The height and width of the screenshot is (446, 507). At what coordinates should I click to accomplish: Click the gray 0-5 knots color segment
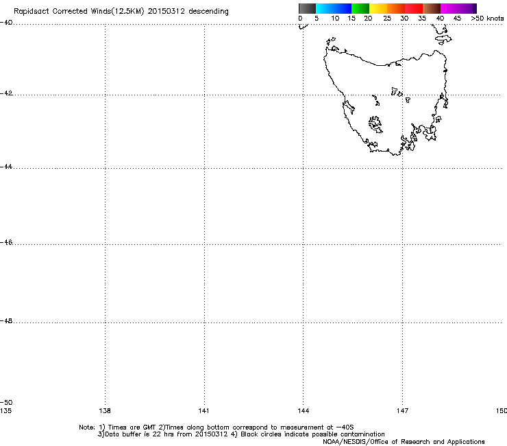pos(307,8)
